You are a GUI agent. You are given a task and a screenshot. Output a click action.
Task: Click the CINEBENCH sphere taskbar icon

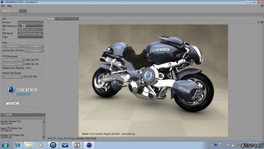89,145
